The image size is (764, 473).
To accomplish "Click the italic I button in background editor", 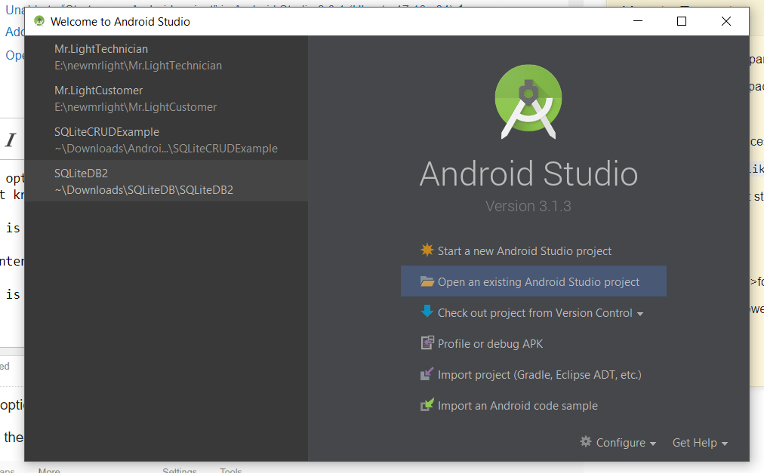I will (x=11, y=140).
